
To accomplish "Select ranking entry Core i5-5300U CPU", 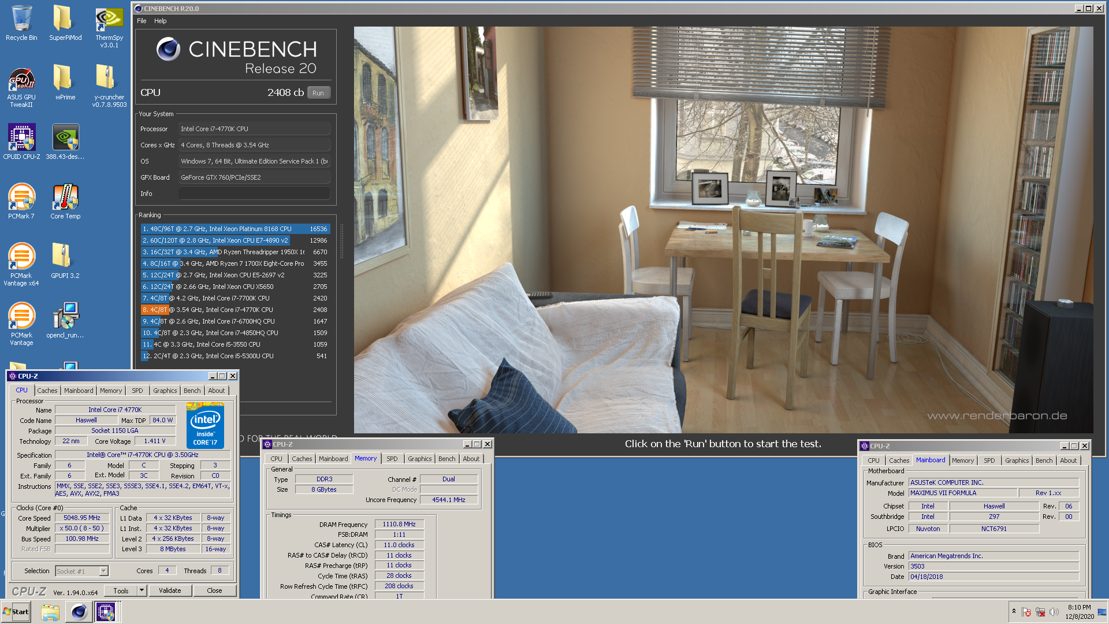I will click(x=235, y=356).
